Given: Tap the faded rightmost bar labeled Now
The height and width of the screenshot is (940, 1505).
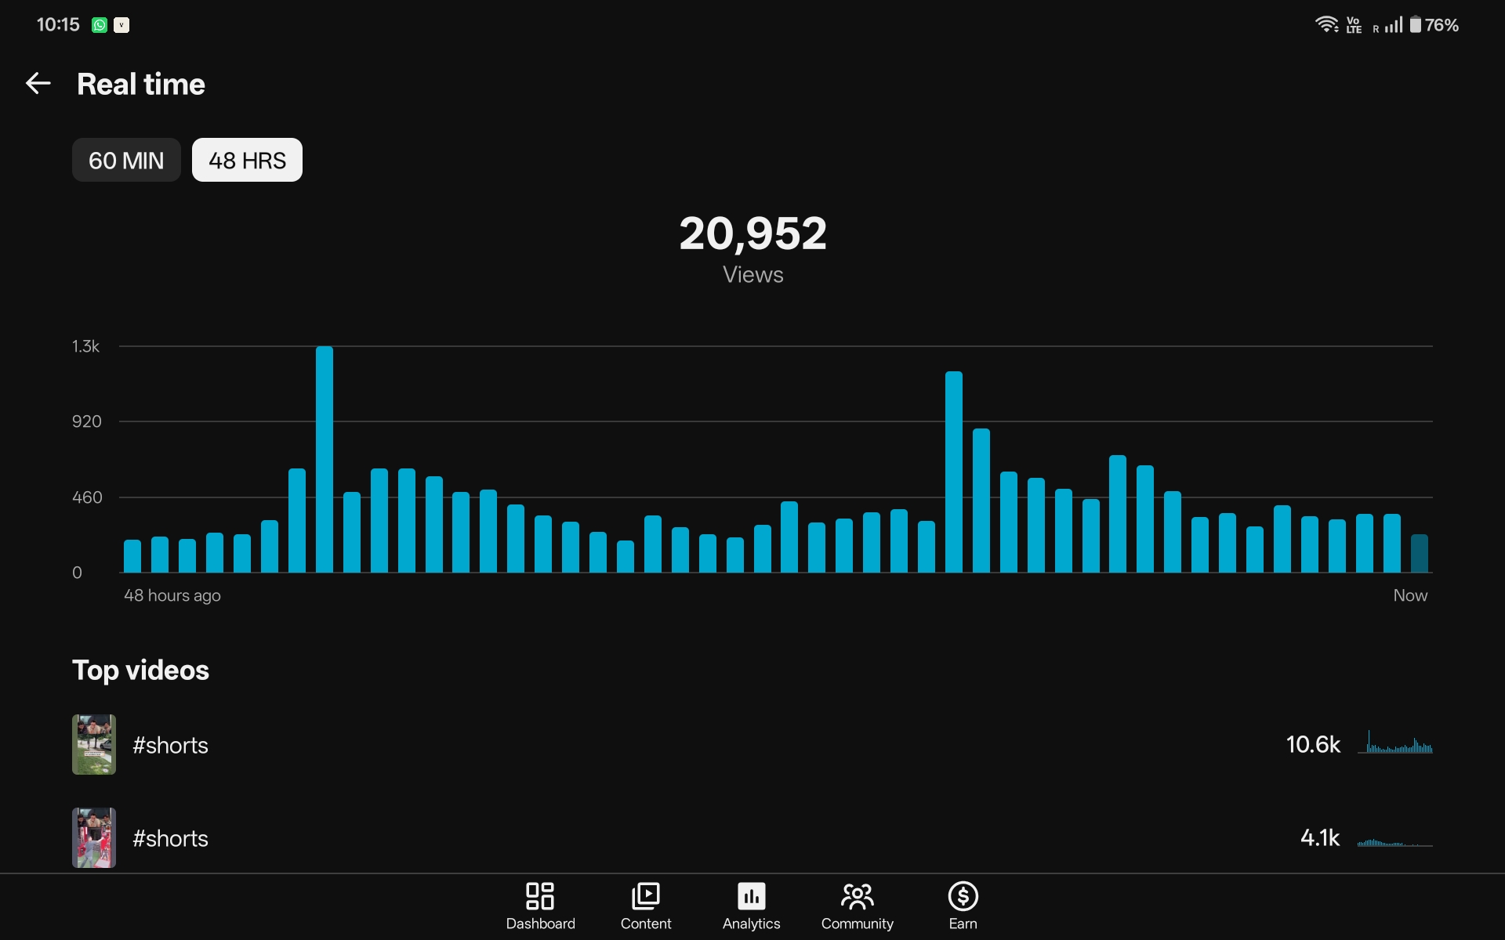Looking at the screenshot, I should point(1419,553).
